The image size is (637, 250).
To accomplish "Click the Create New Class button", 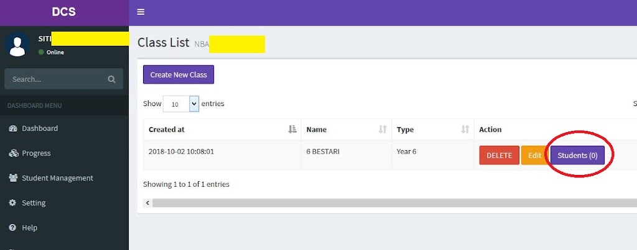I will coord(179,74).
